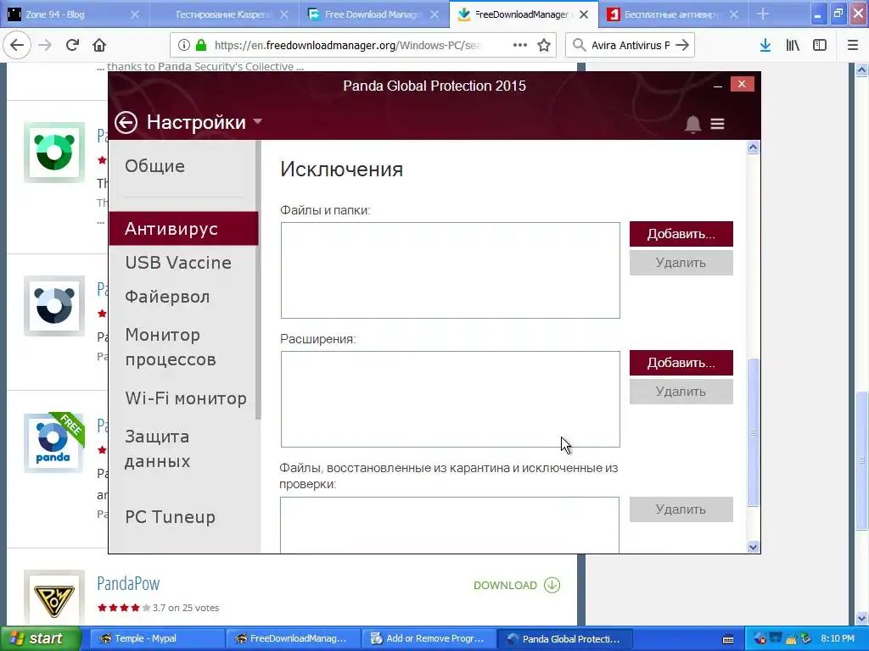Click the address bar URL field
869x651 pixels.
click(x=349, y=46)
